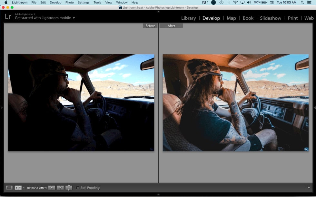316x197 pixels.
Task: Switch to Loupe view icon
Action: tap(9, 188)
